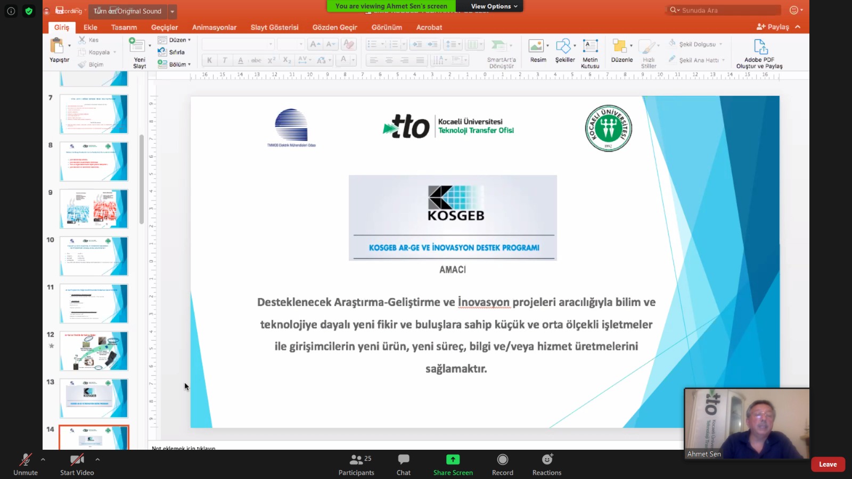The image size is (852, 479).
Task: Open the Görünüm ribbon tab
Action: [x=387, y=27]
